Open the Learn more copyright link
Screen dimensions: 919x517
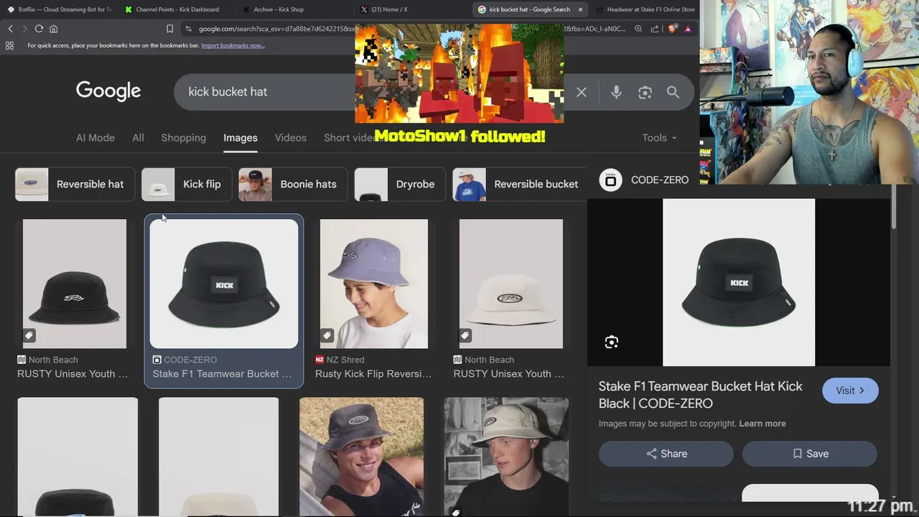coord(762,424)
